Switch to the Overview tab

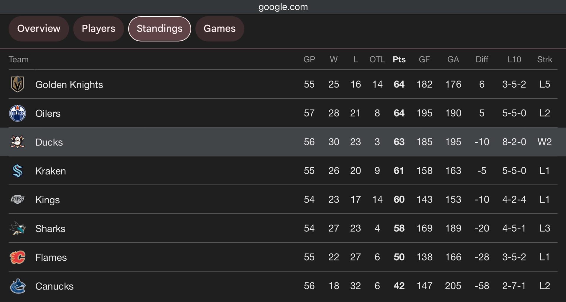39,29
